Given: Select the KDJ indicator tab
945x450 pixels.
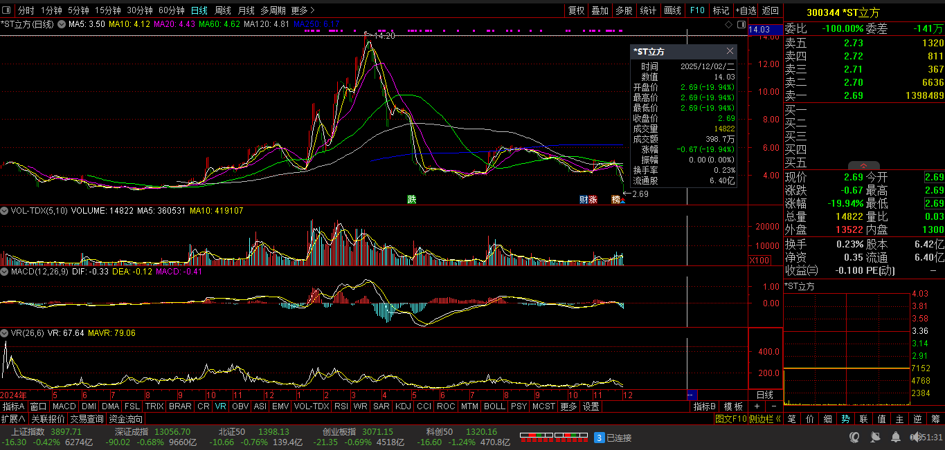Looking at the screenshot, I should pos(403,406).
